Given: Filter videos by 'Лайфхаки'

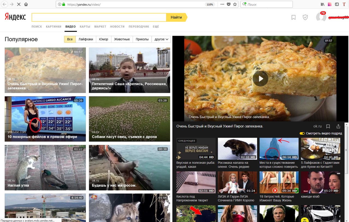Looking at the screenshot, I should point(86,39).
